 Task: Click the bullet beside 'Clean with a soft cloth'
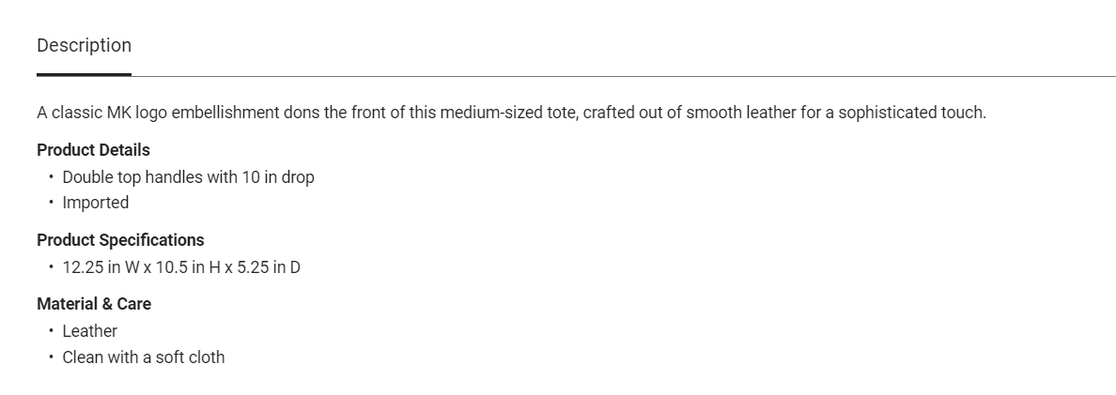(x=51, y=357)
